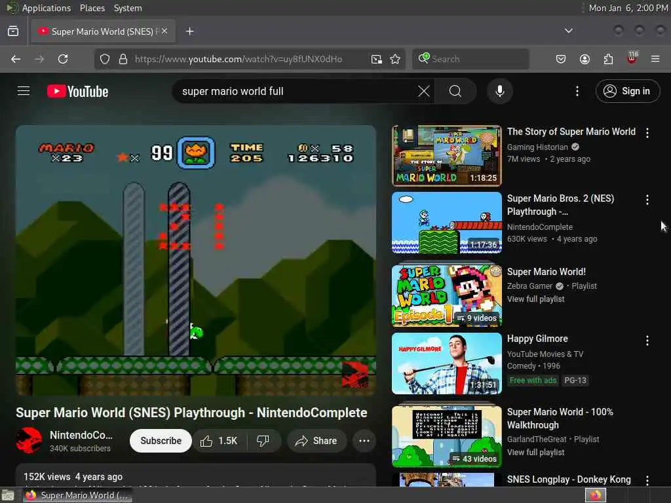Open more actions ellipsis below video
Screen dimensions: 671x503
(x=364, y=441)
